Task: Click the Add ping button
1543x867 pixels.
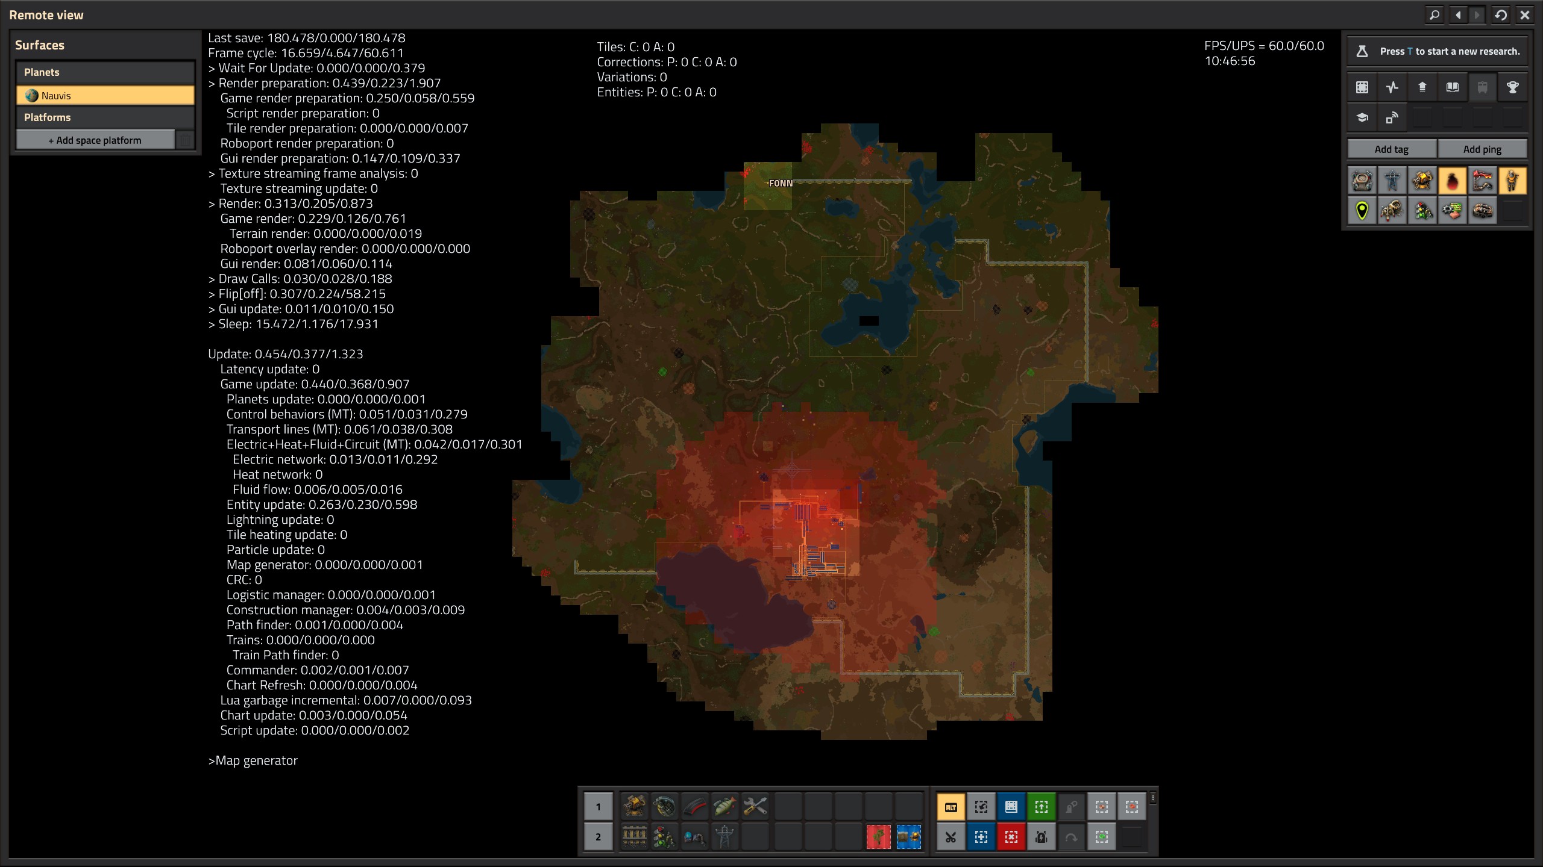Action: point(1482,149)
